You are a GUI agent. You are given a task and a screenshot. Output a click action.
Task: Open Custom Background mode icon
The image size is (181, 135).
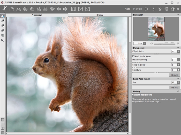(x=73, y=9)
